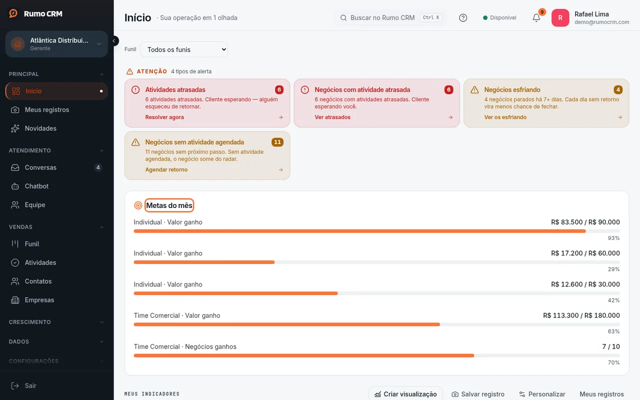The height and width of the screenshot is (400, 640).
Task: Click Ver os esfriando link
Action: click(505, 117)
